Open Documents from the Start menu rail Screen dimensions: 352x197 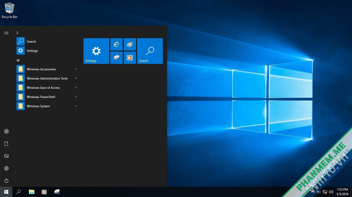click(x=6, y=144)
